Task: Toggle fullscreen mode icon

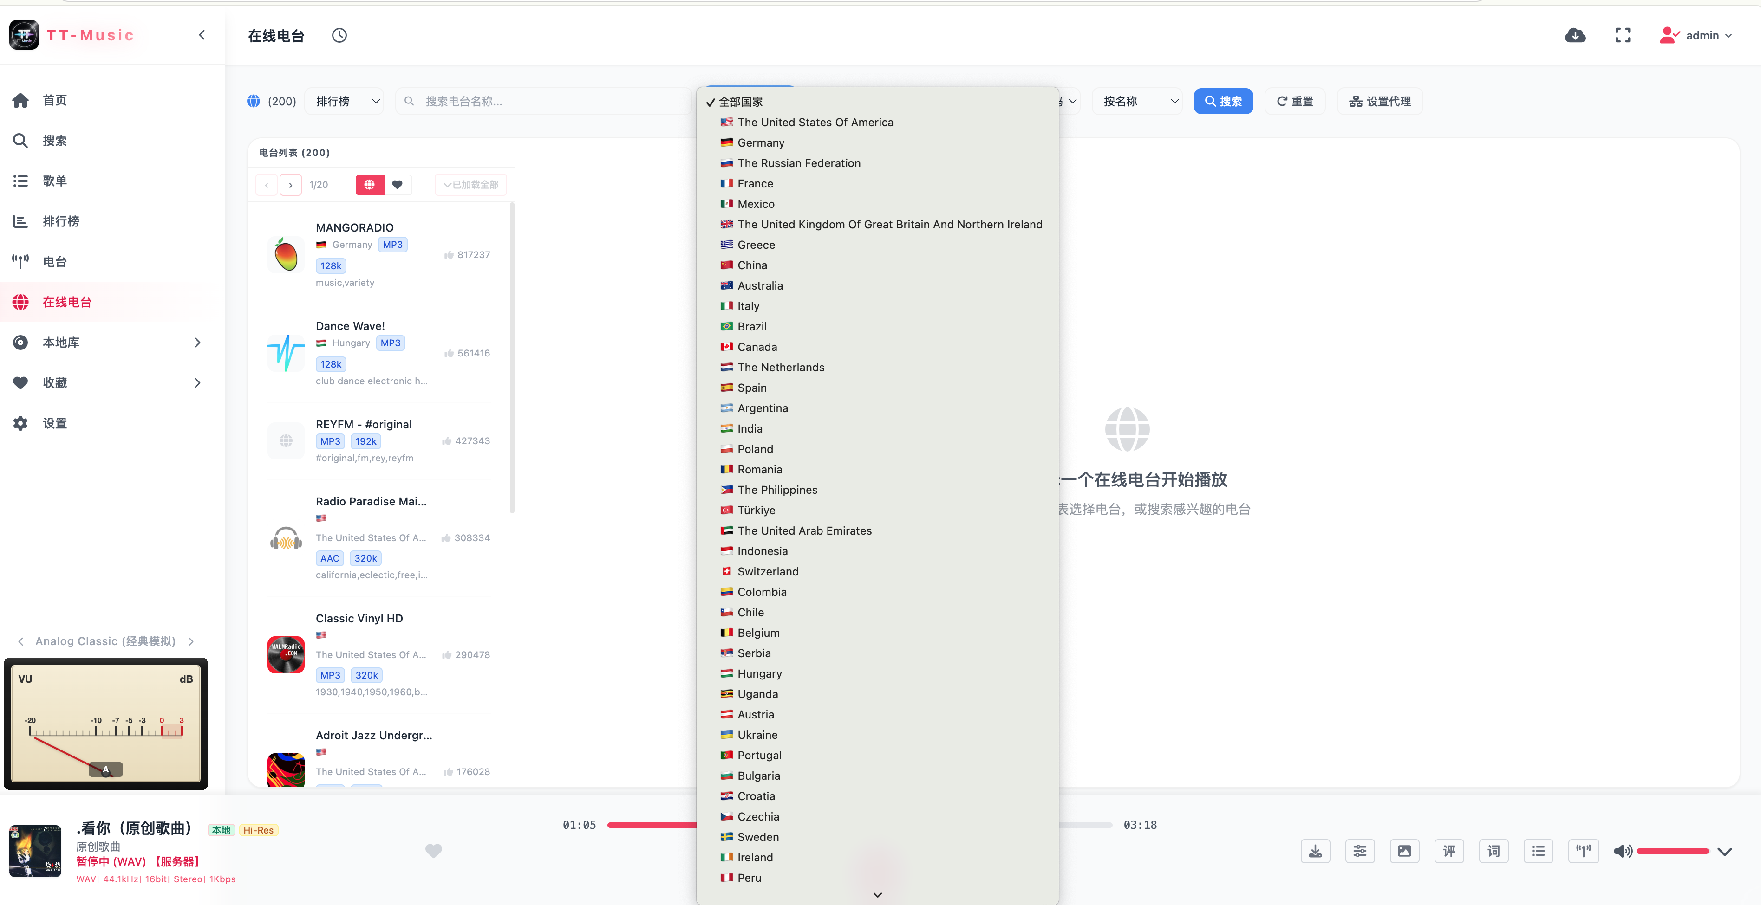Action: [1622, 36]
